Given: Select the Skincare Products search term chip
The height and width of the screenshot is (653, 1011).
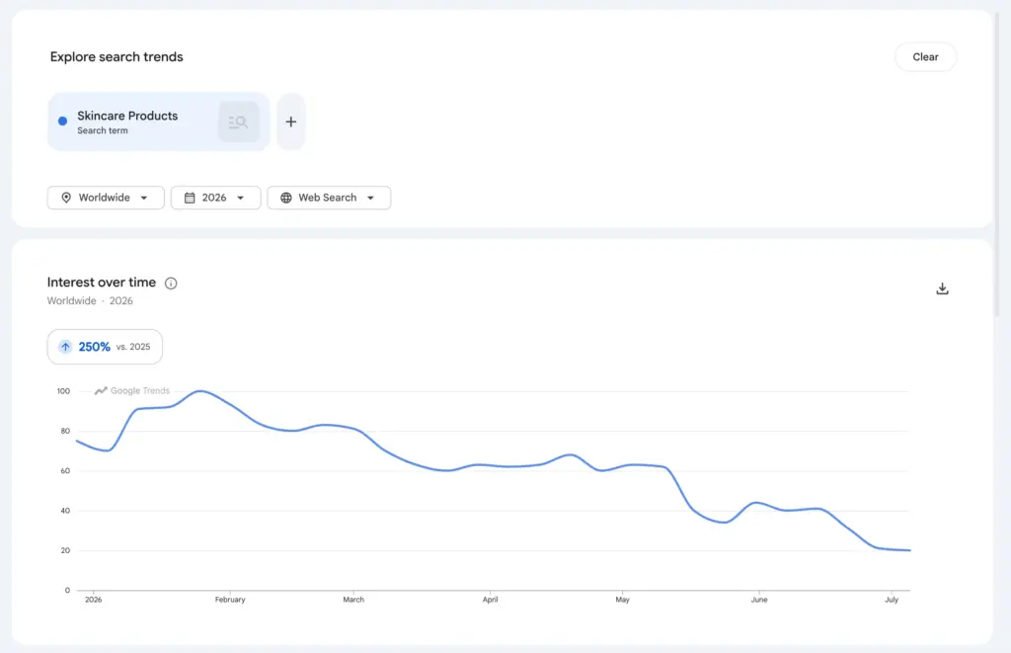Looking at the screenshot, I should coord(159,122).
